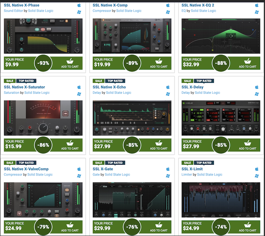The image size is (265, 236).
Task: Open Solid State Logic link under X-Echo
Action: click(118, 93)
